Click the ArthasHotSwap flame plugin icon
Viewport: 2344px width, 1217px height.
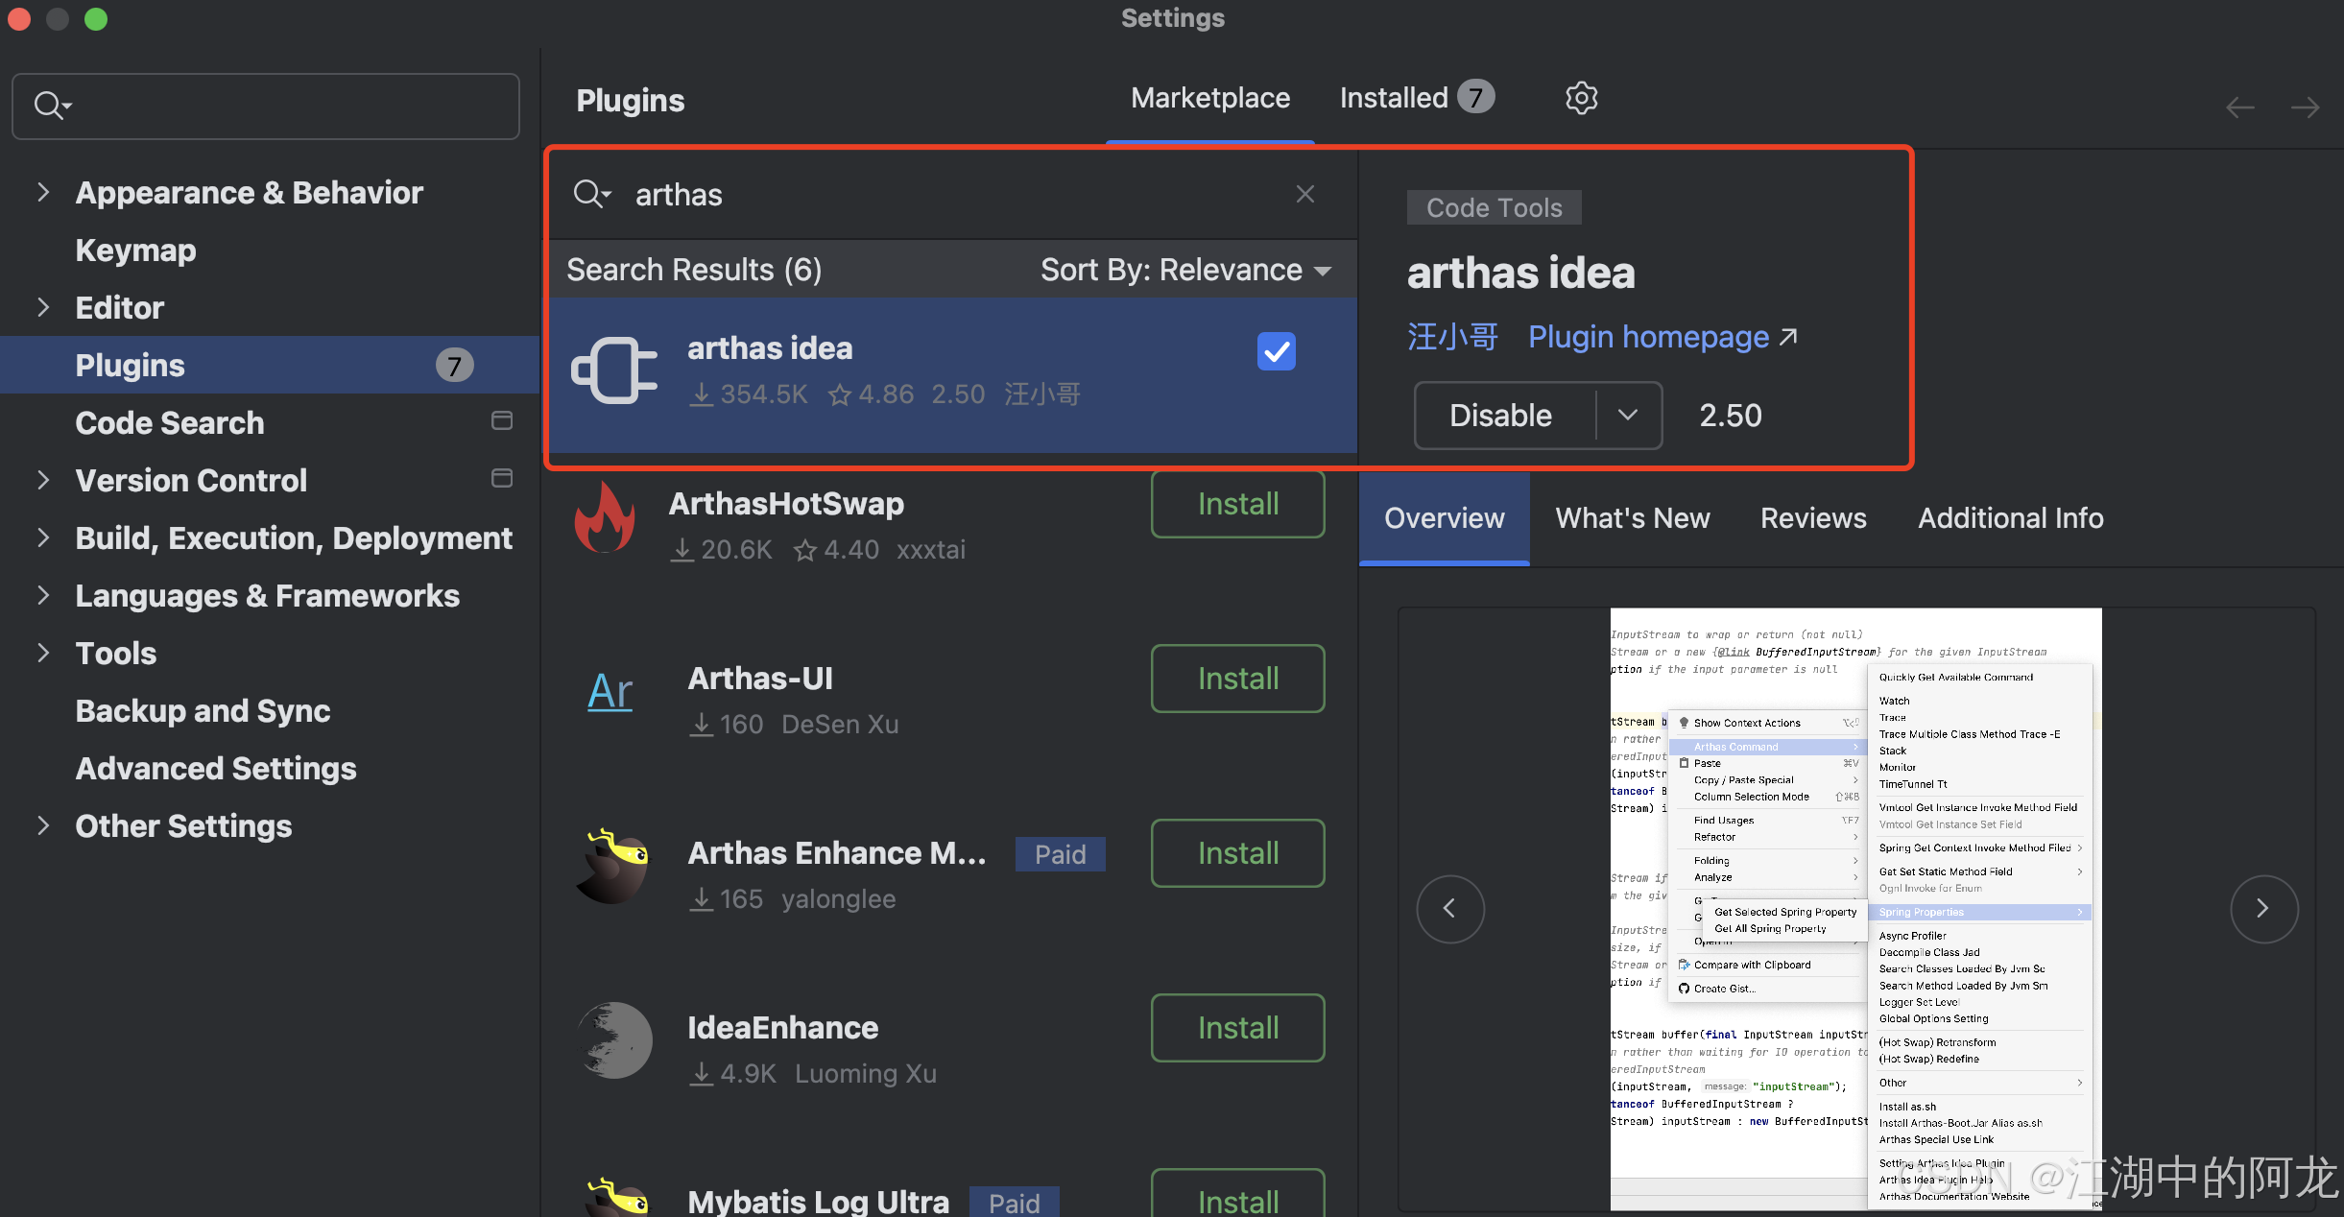click(x=605, y=518)
